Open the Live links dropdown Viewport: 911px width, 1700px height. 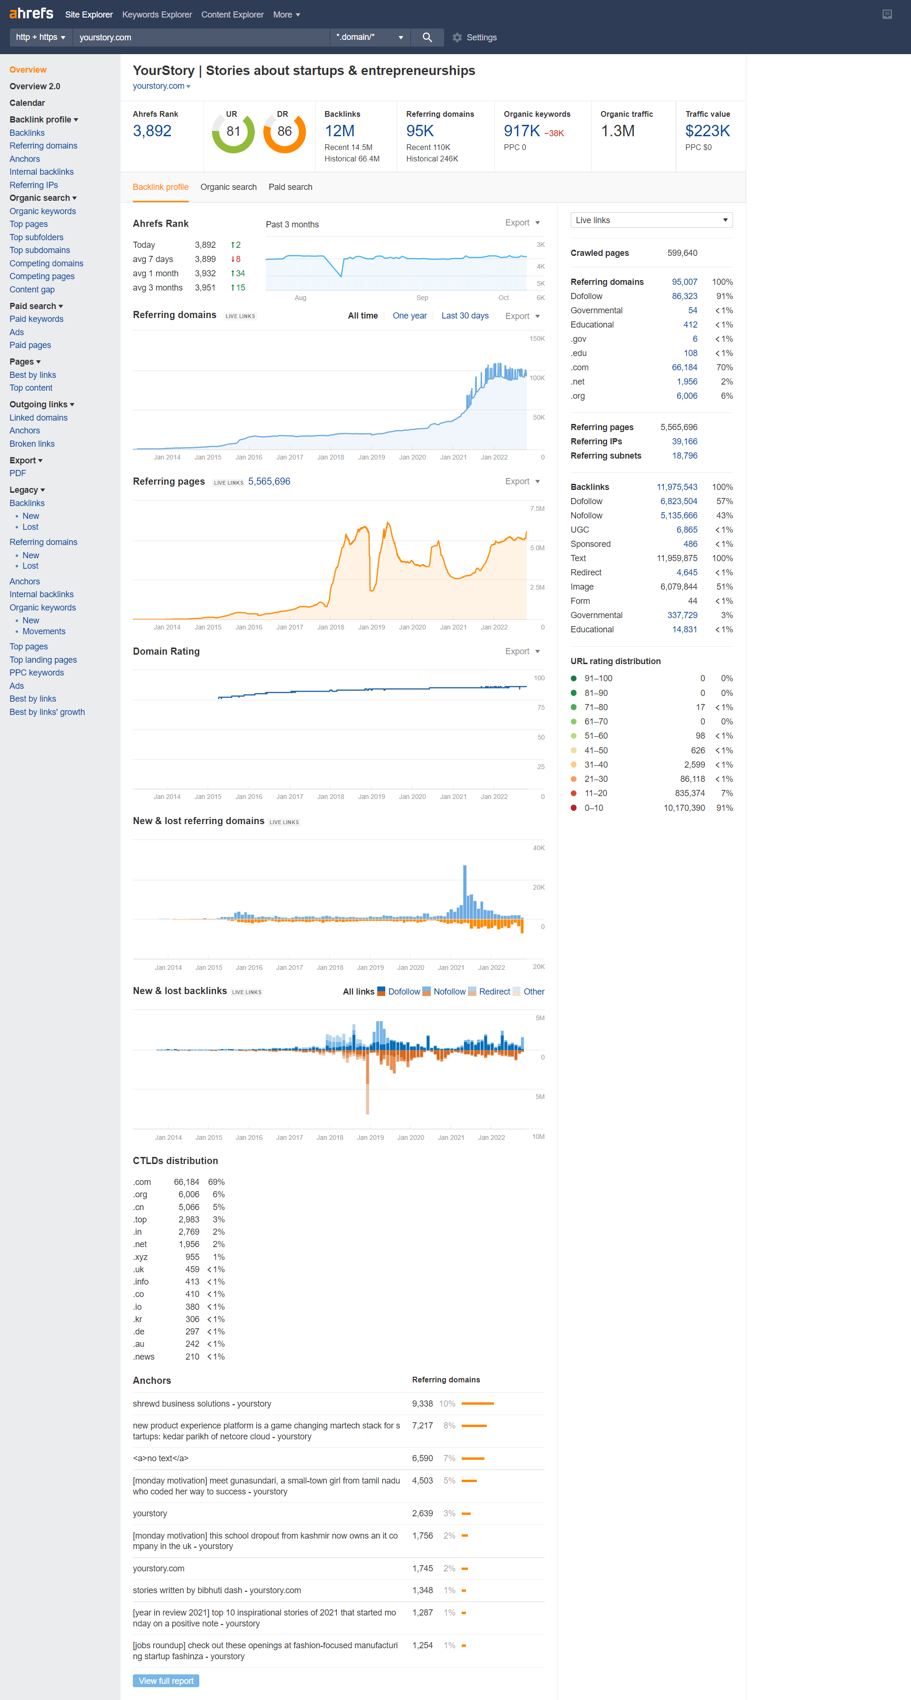click(x=651, y=220)
